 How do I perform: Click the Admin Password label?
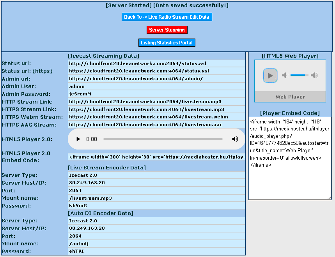coord(26,94)
